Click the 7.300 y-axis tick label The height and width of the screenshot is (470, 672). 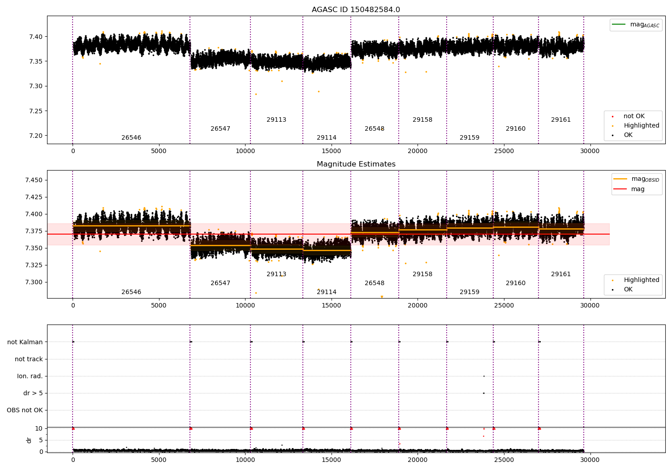[x=34, y=282]
